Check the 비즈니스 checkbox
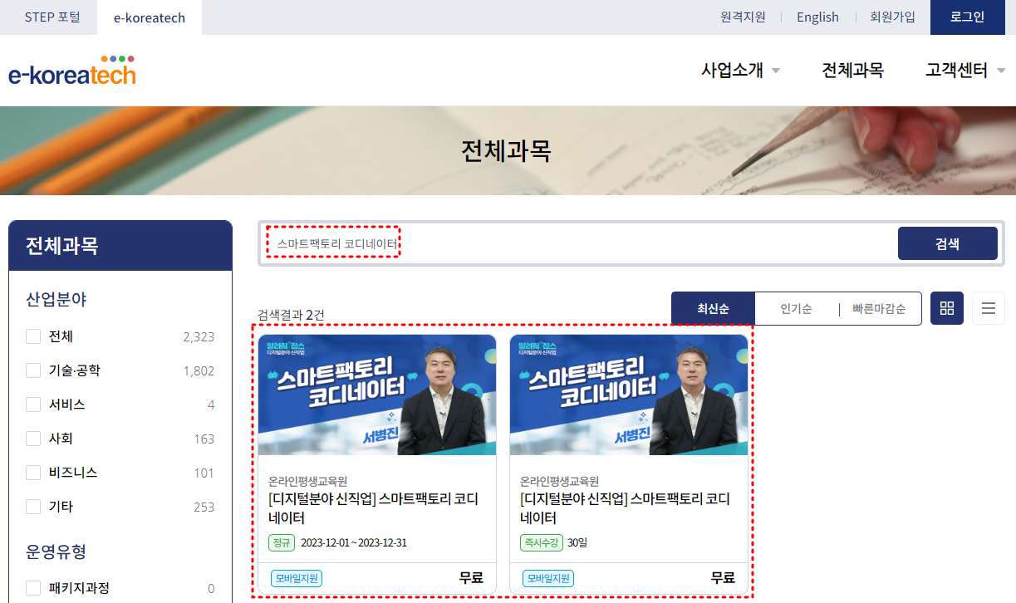 (33, 473)
